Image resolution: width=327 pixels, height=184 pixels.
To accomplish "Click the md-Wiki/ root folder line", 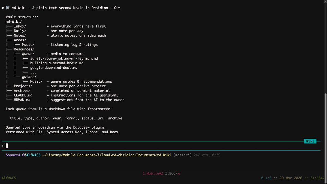I will (x=14, y=22).
